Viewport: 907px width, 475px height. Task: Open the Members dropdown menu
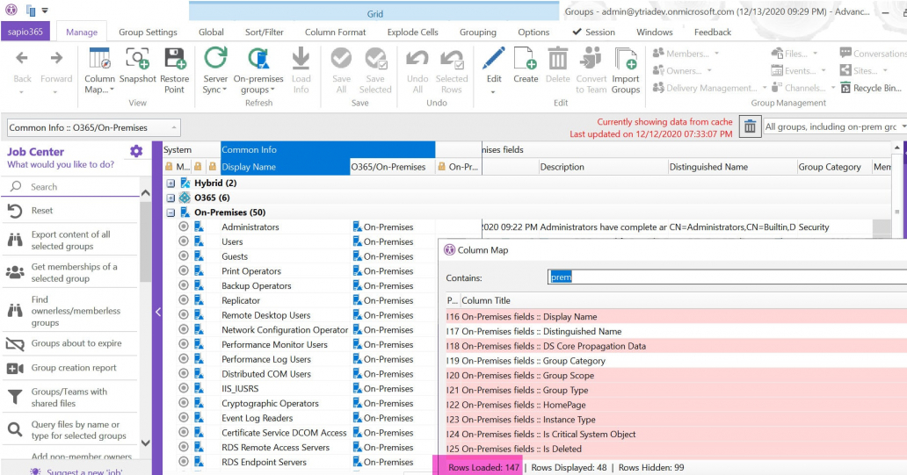pos(686,54)
